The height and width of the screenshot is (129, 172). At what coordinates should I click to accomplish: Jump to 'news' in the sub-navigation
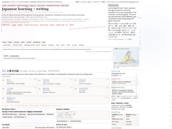coord(58,45)
